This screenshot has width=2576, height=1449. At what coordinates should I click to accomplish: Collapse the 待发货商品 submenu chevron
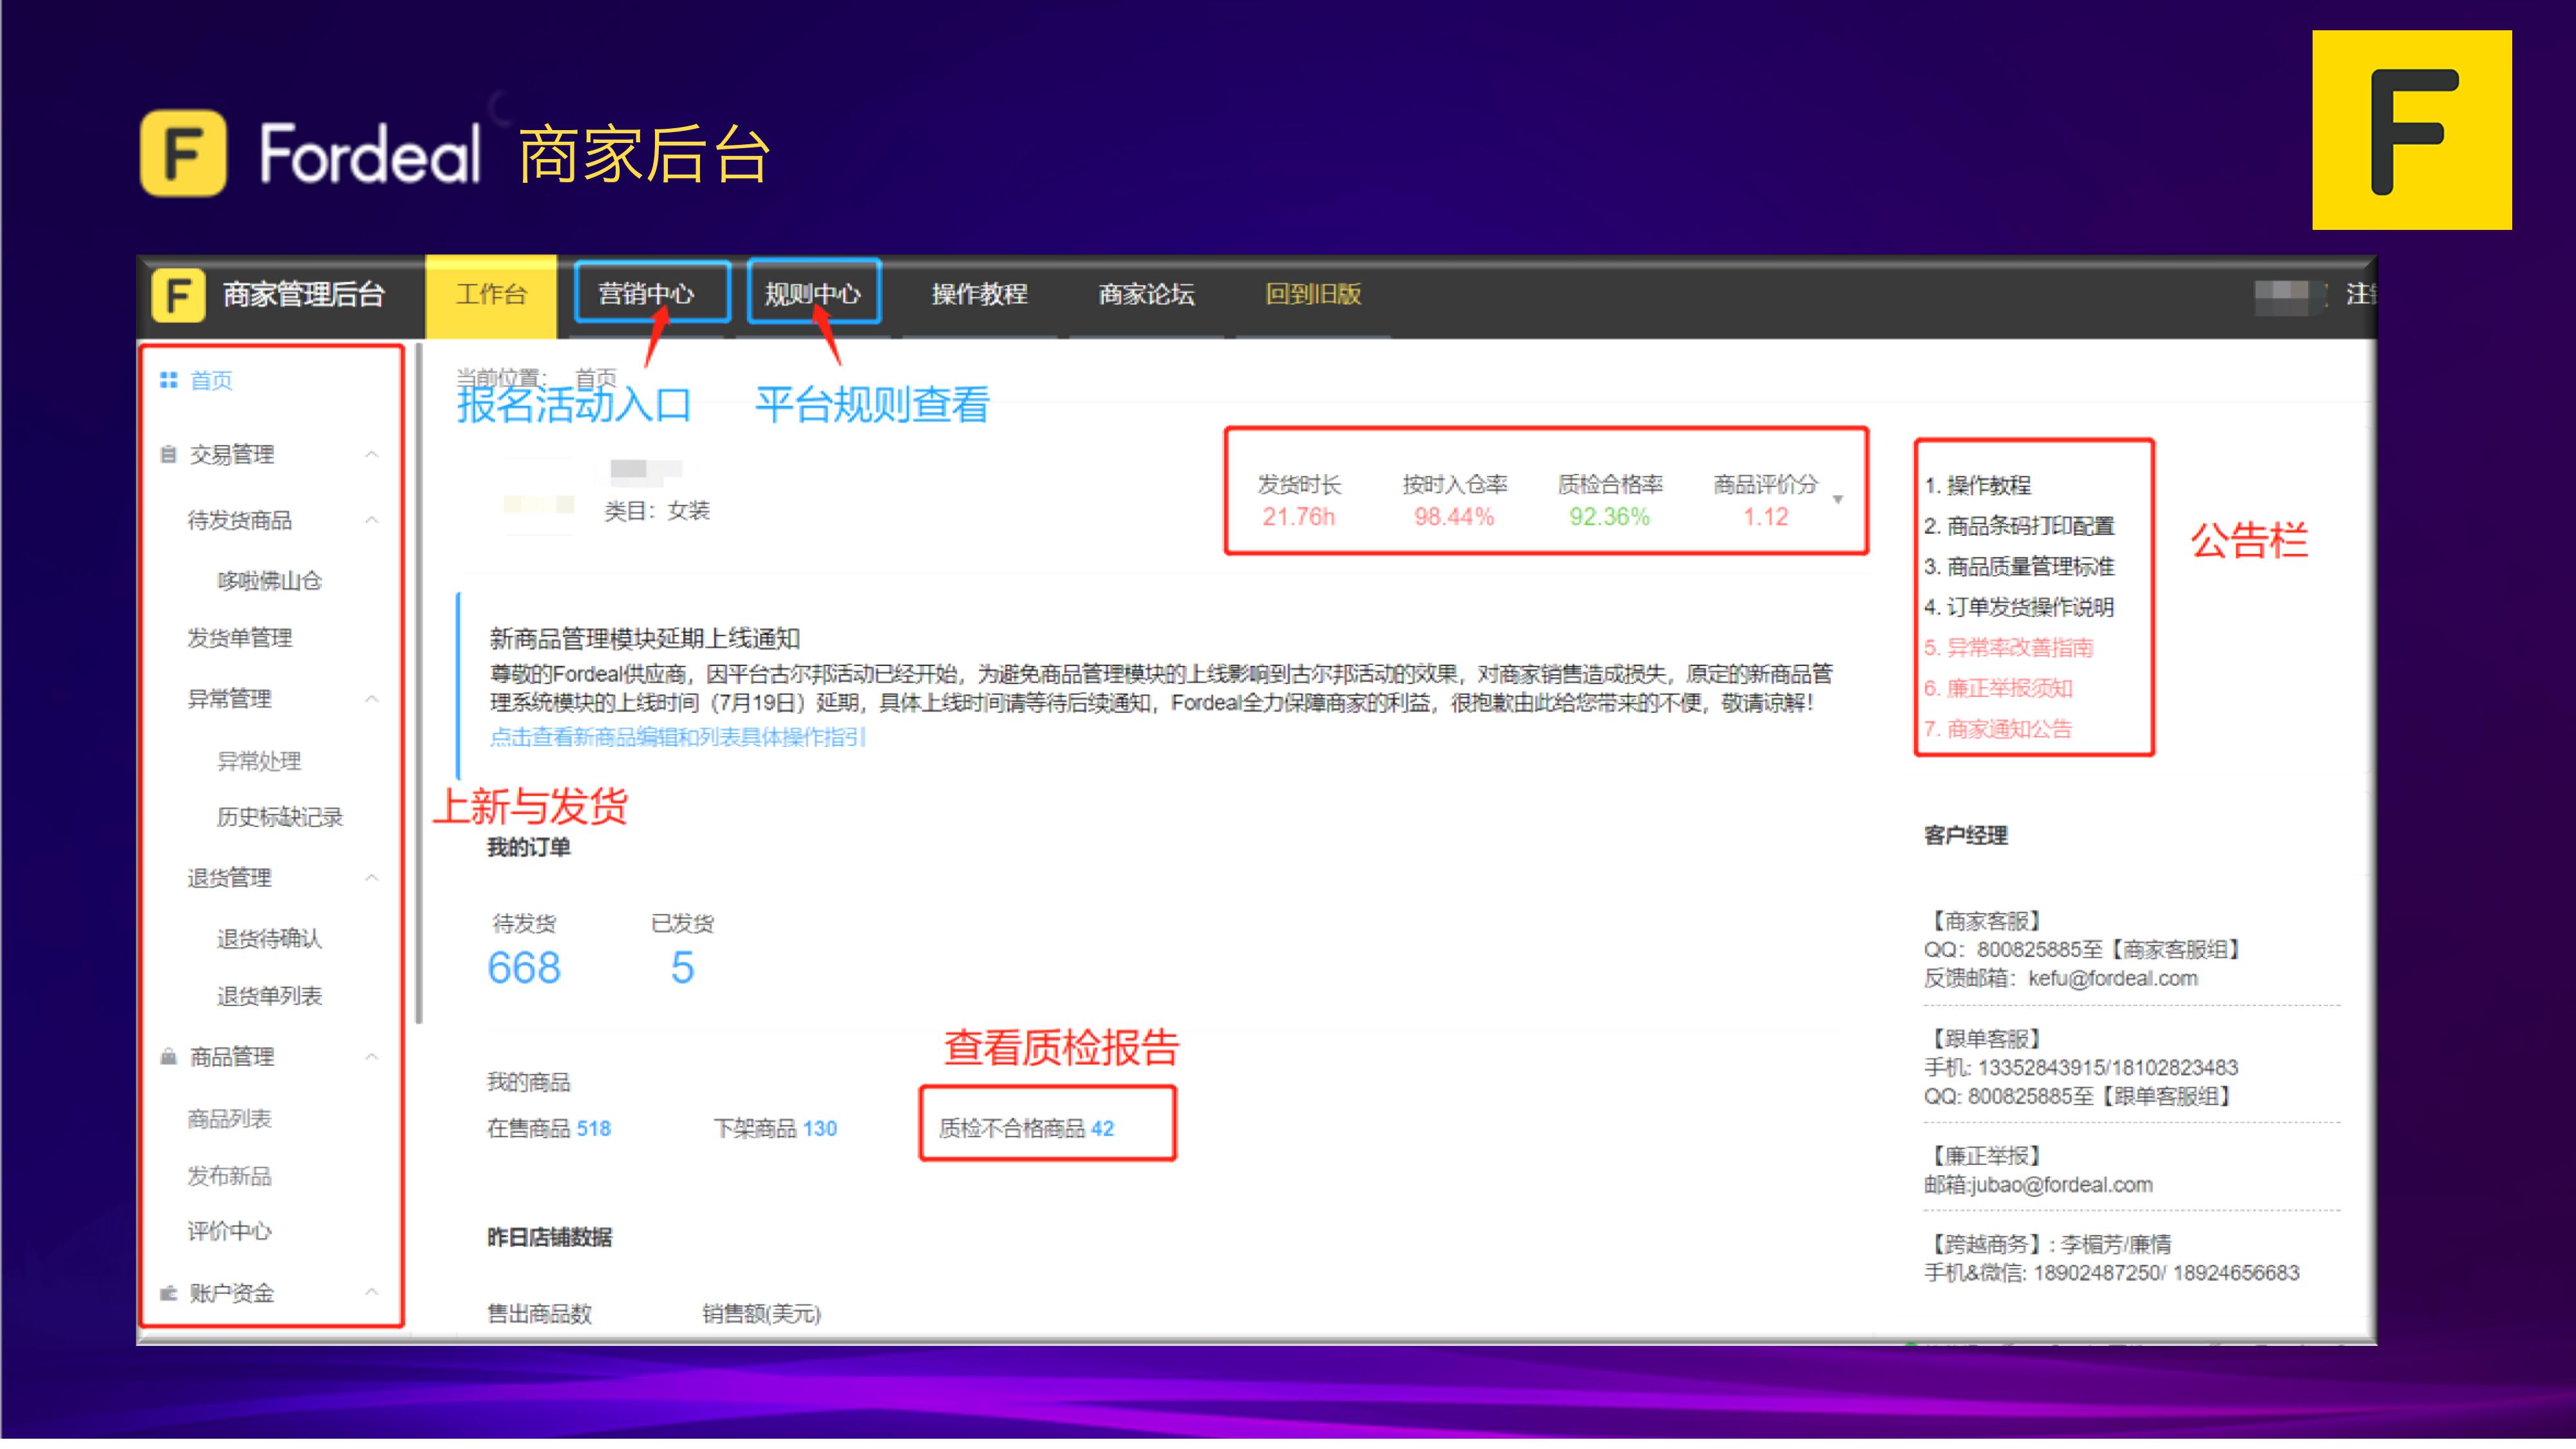(x=372, y=520)
